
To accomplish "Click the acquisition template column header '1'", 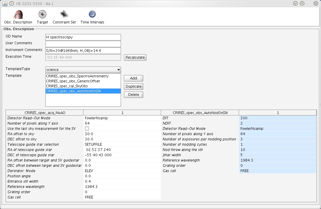I will (x=122, y=113).
